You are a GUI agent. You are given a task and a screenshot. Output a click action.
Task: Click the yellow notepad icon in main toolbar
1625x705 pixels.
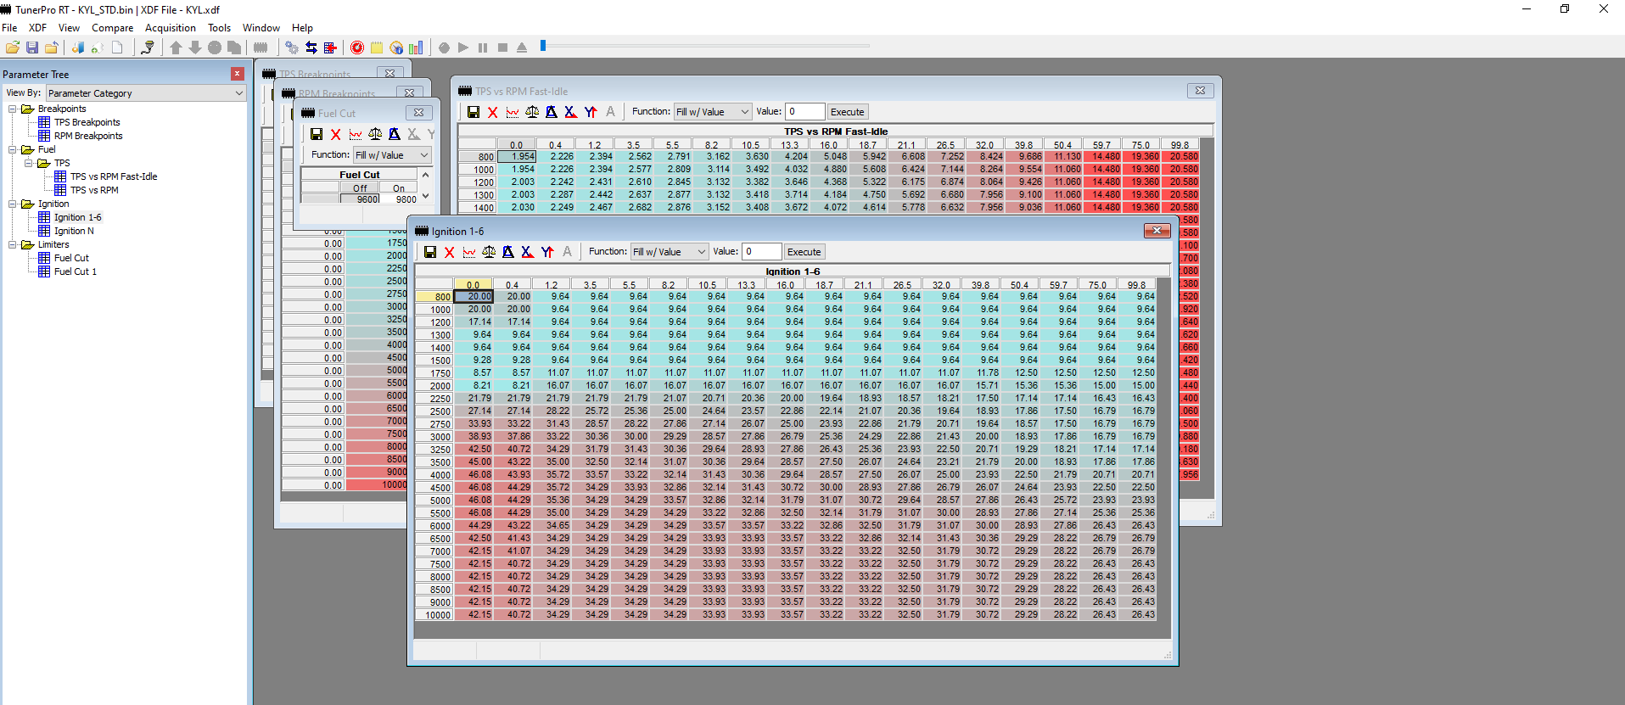pos(377,48)
